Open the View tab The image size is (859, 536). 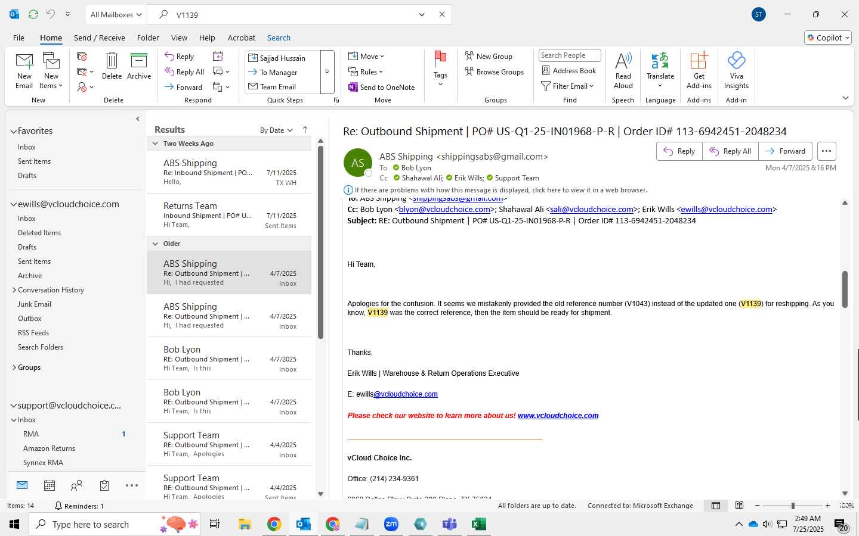tap(179, 38)
